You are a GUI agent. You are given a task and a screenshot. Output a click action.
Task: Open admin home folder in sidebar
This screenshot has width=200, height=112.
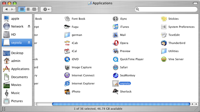point(17,61)
